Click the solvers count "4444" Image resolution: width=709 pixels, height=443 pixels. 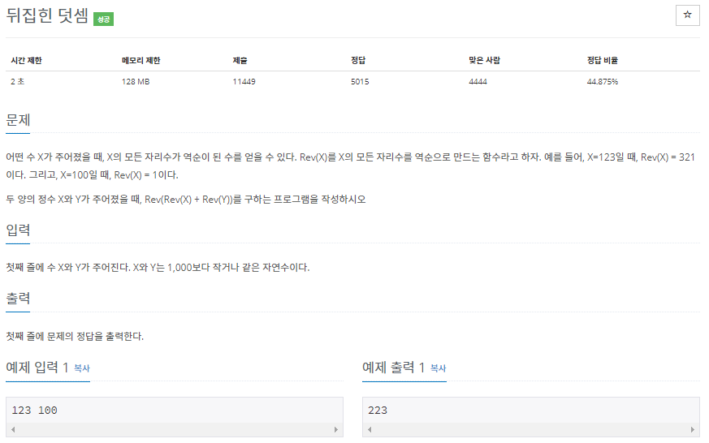click(478, 82)
